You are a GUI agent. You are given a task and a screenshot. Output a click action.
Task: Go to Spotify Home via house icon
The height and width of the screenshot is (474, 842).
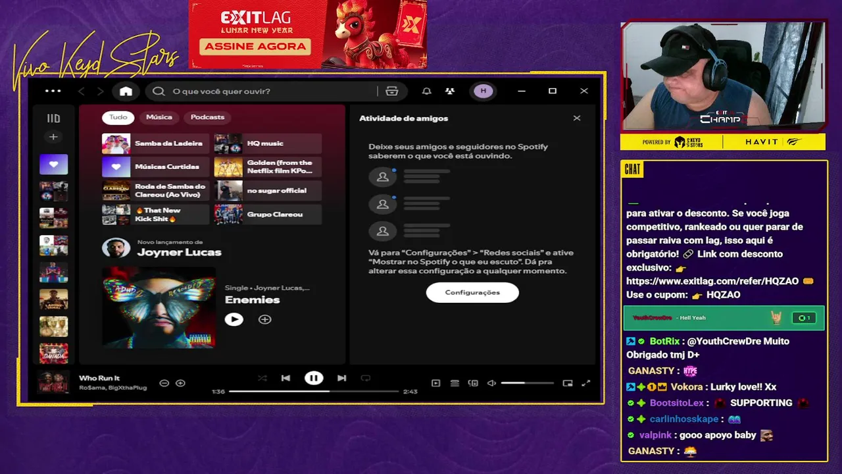[126, 91]
